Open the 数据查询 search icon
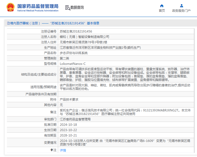Viewport: 197px width, 157px height. coord(68,8)
